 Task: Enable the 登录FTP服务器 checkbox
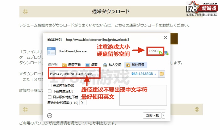[x=50, y=85]
